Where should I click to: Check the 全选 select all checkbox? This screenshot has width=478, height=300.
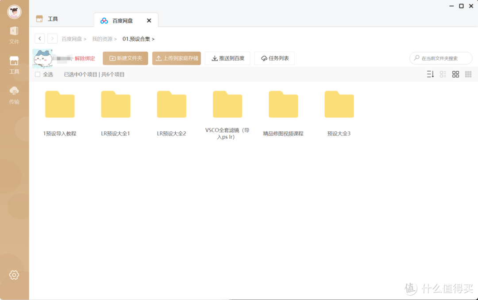coord(38,74)
